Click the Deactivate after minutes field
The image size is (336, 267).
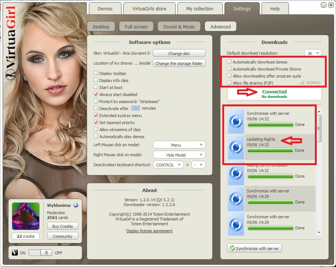(x=136, y=108)
